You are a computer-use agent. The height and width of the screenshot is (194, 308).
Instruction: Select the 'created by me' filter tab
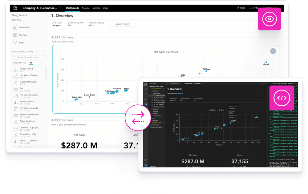point(19,63)
